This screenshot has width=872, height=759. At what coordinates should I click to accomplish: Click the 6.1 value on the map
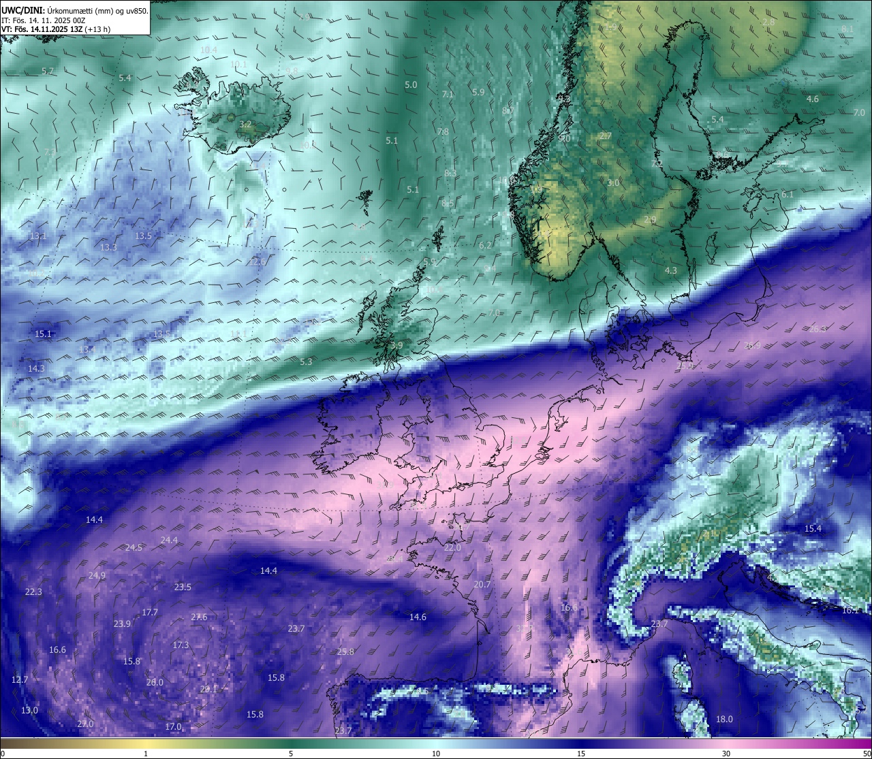click(x=788, y=195)
